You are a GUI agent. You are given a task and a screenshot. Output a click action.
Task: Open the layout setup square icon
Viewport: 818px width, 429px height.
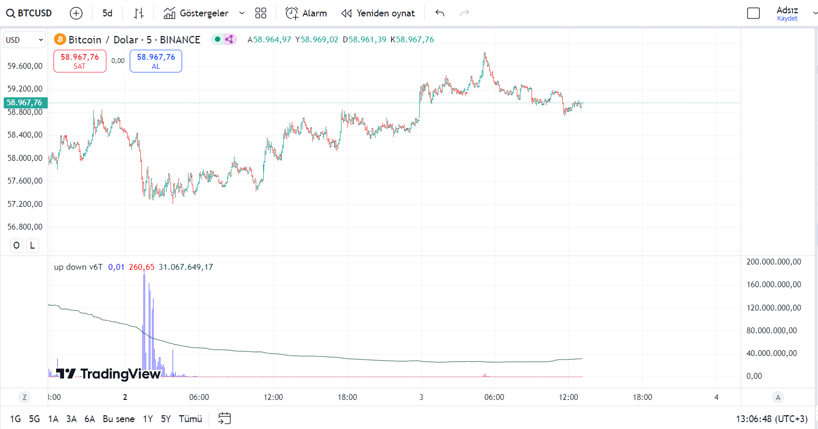coord(753,13)
